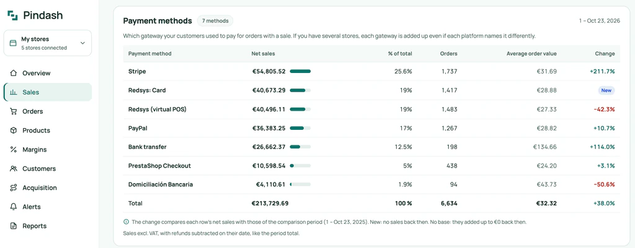Switch to Margins
The height and width of the screenshot is (248, 635).
pyautogui.click(x=48, y=150)
